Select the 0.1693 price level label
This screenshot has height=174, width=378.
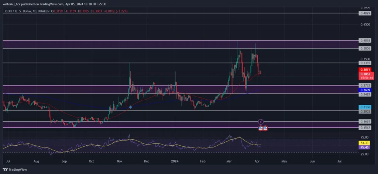pos(365,122)
